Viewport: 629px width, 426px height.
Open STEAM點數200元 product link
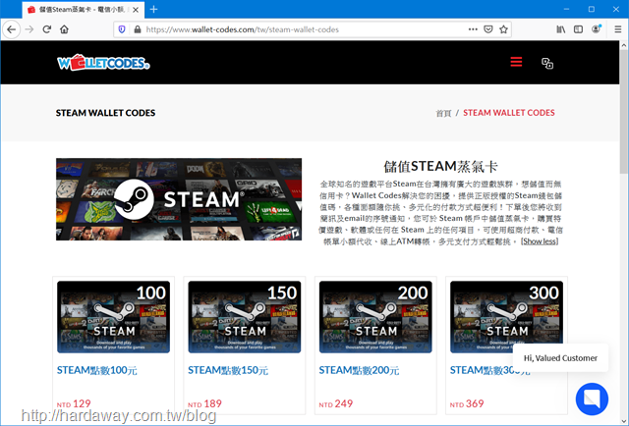pyautogui.click(x=359, y=370)
